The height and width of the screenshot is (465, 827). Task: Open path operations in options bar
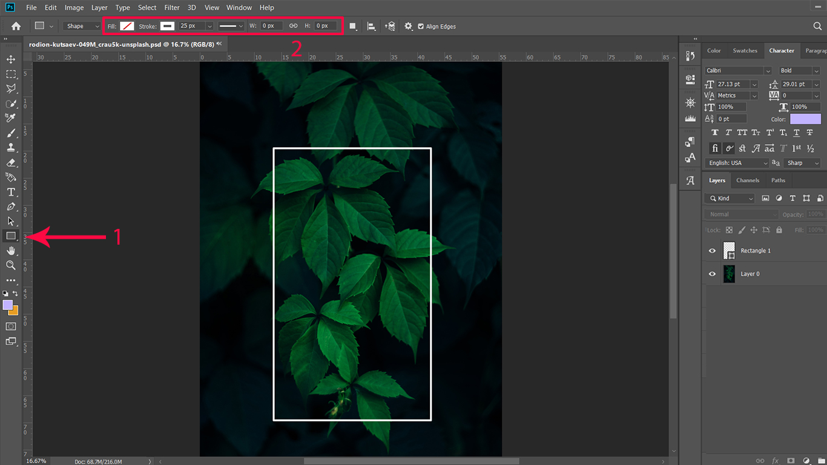tap(353, 27)
